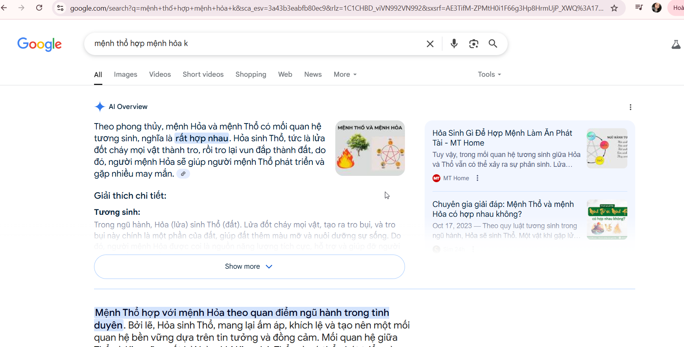Switch to the Short videos tab
Screen dimensions: 684x347
203,74
